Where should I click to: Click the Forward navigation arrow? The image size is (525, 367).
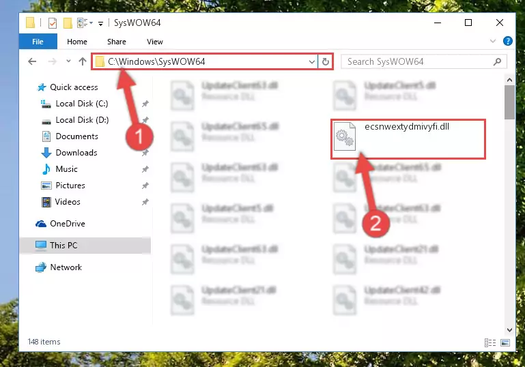click(53, 61)
